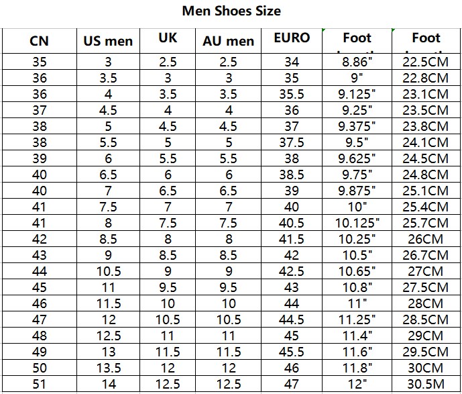Select the 26CM foot length cell
462x394 pixels.
426,239
